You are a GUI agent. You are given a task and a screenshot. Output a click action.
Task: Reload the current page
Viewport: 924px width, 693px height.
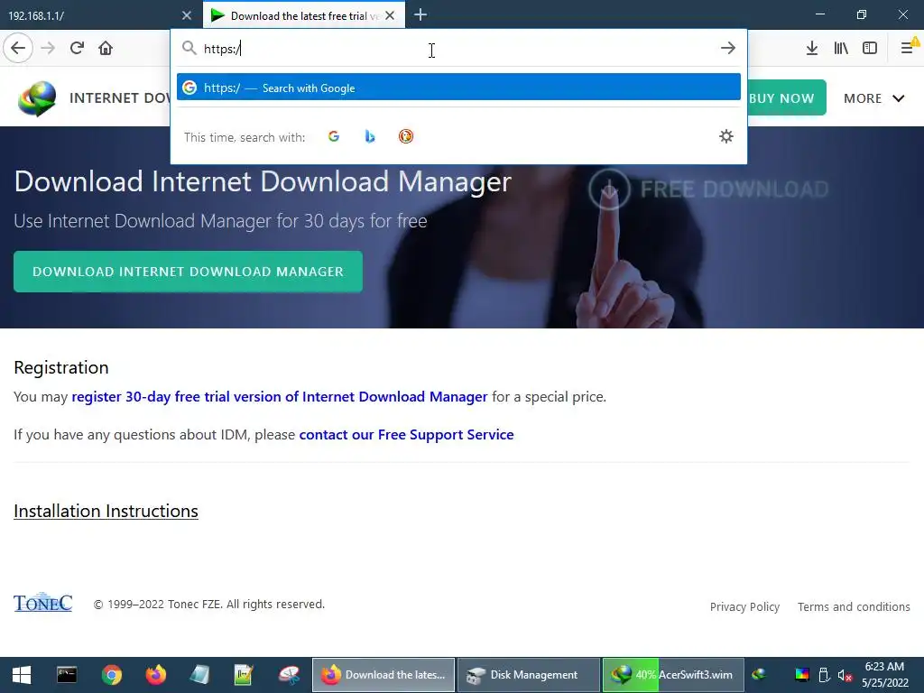click(77, 49)
